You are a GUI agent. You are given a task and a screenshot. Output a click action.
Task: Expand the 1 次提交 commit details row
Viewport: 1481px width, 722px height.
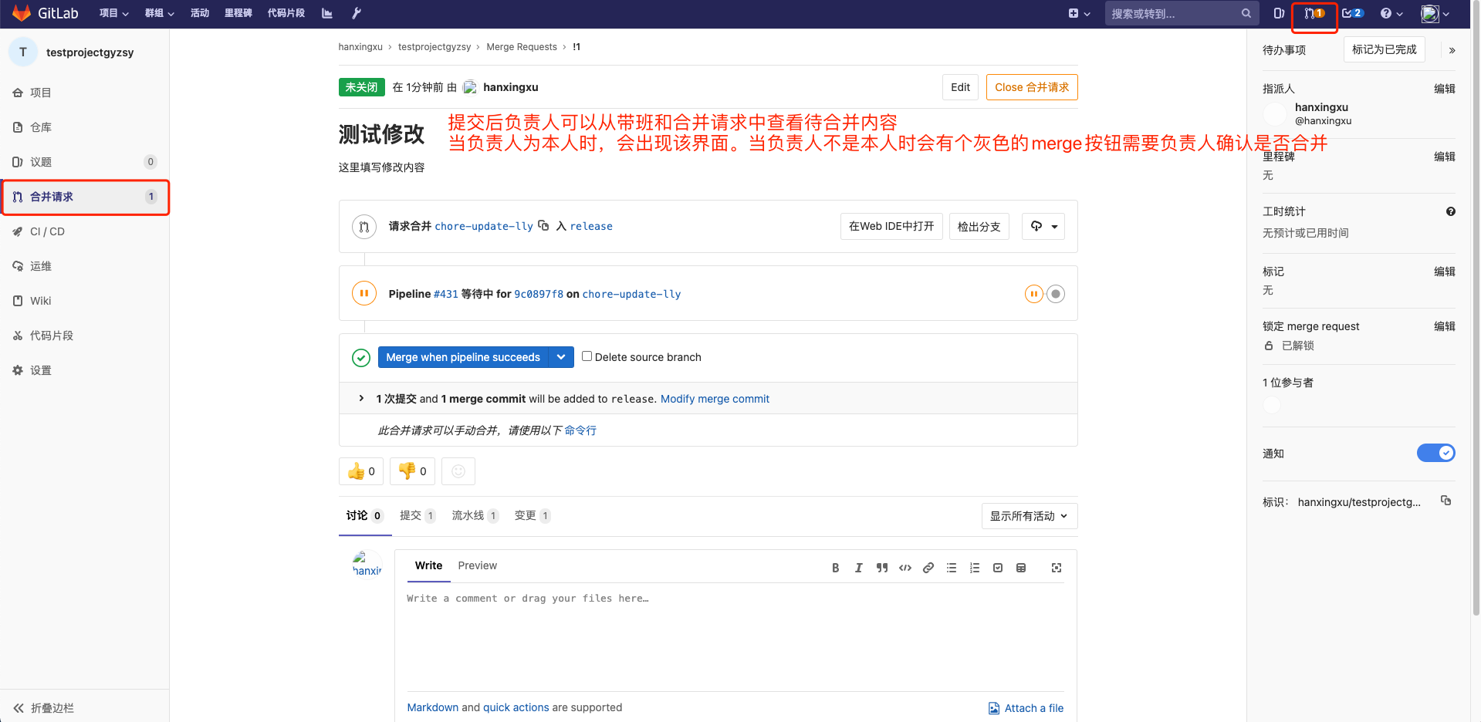pyautogui.click(x=361, y=399)
